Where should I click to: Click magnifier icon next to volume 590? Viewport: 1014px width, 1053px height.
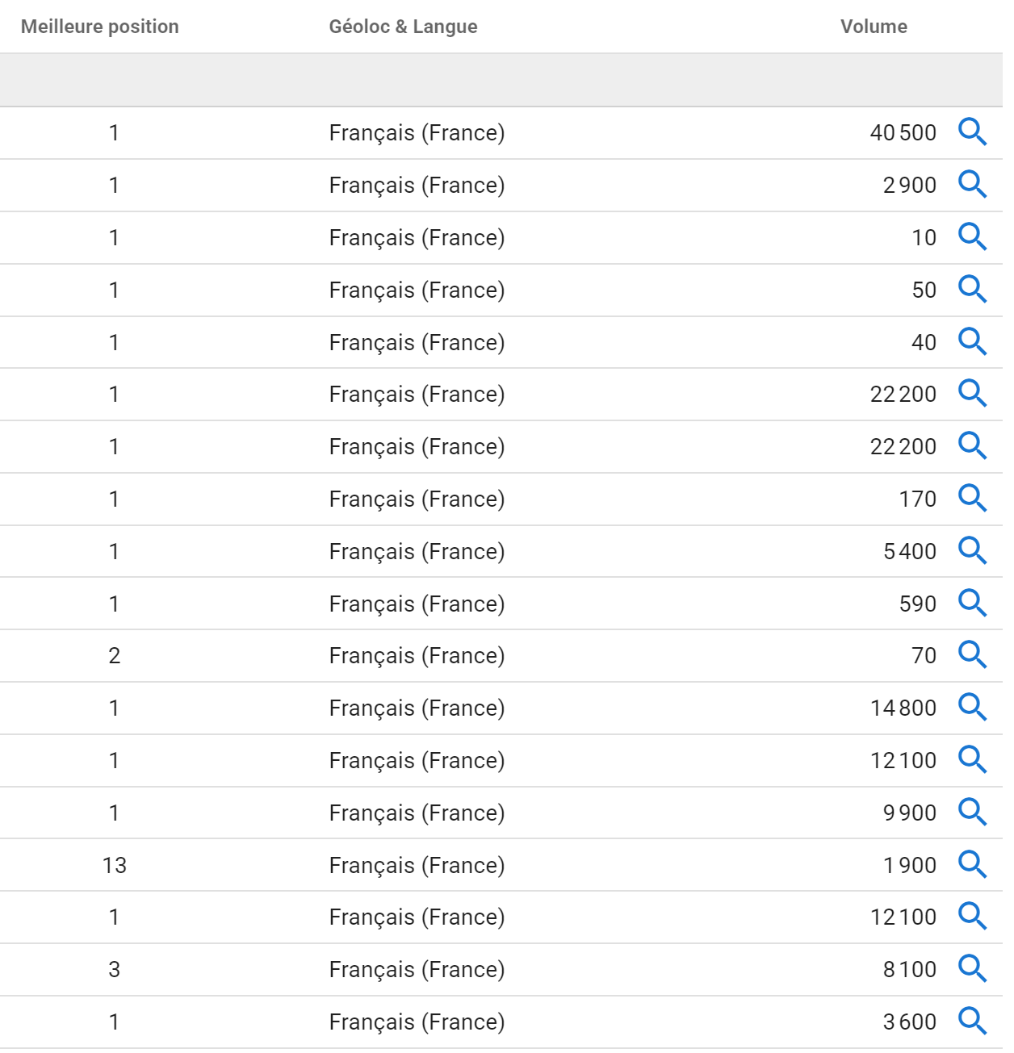pos(972,603)
